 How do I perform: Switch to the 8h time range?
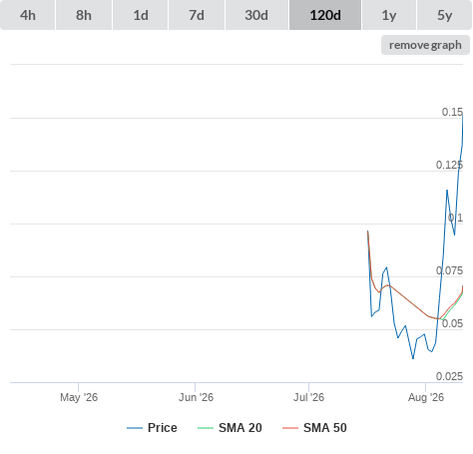[84, 15]
